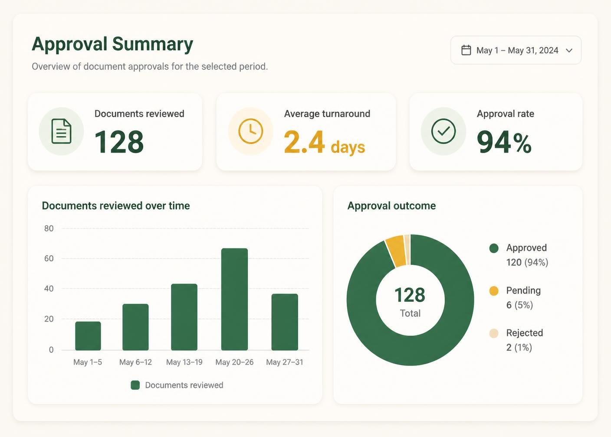Click the Average turnaround card label
The width and height of the screenshot is (611, 437).
[327, 114]
